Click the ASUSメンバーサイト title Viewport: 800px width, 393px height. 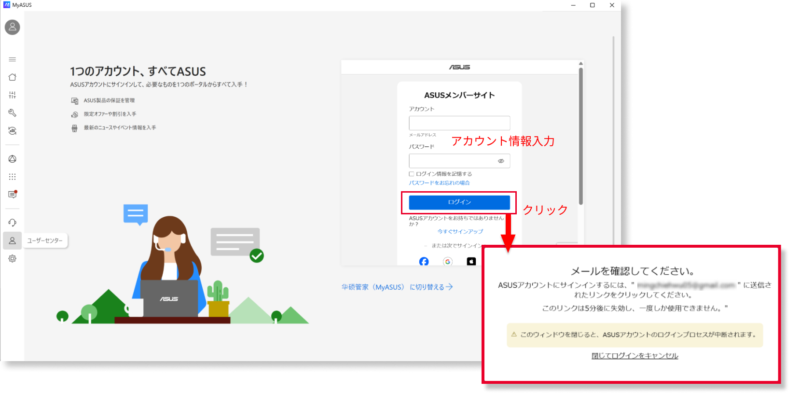pos(459,95)
